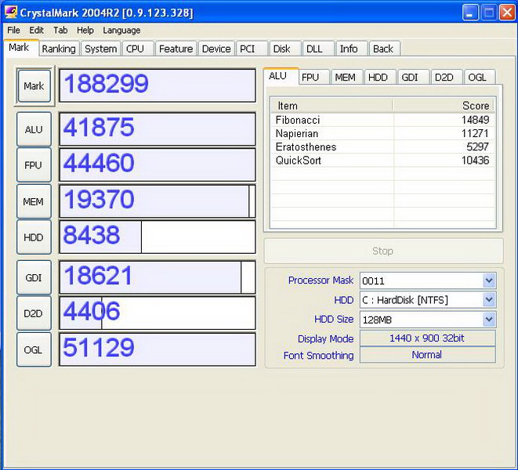Screen dimensions: 518x470
Task: Select the MEM results sub-tab
Action: (346, 78)
